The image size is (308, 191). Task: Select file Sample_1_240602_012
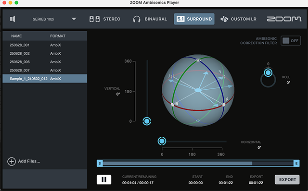pyautogui.click(x=45, y=79)
